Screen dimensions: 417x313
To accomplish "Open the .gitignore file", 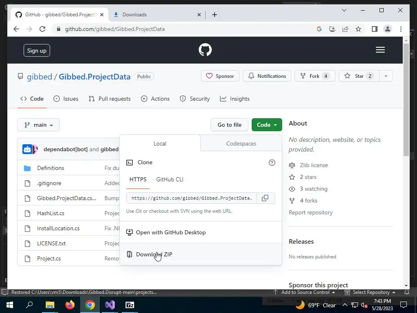I will pyautogui.click(x=49, y=183).
